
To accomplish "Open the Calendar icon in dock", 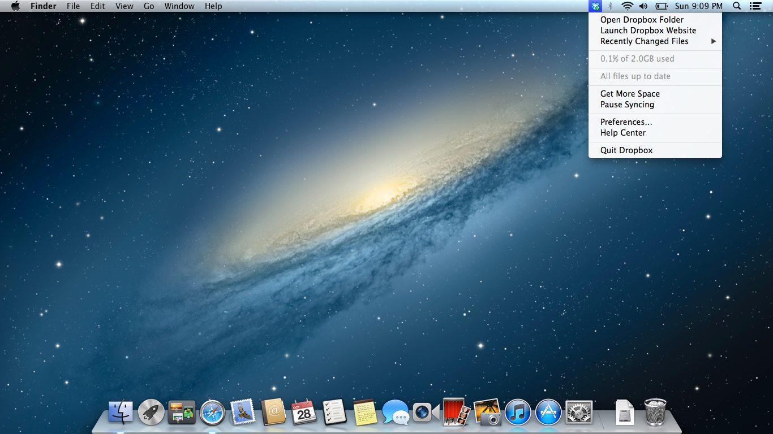I will (x=304, y=413).
